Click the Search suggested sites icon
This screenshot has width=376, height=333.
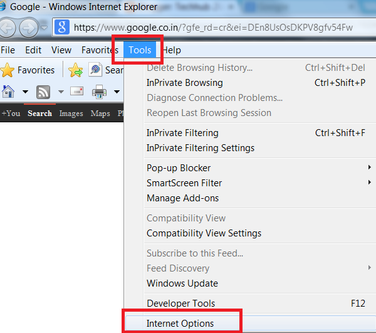point(95,70)
